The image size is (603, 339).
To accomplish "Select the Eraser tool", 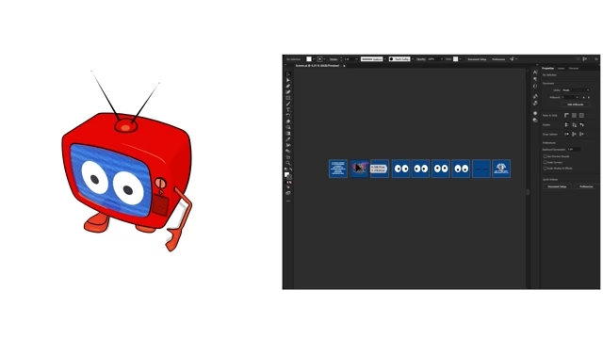I will pos(288,121).
